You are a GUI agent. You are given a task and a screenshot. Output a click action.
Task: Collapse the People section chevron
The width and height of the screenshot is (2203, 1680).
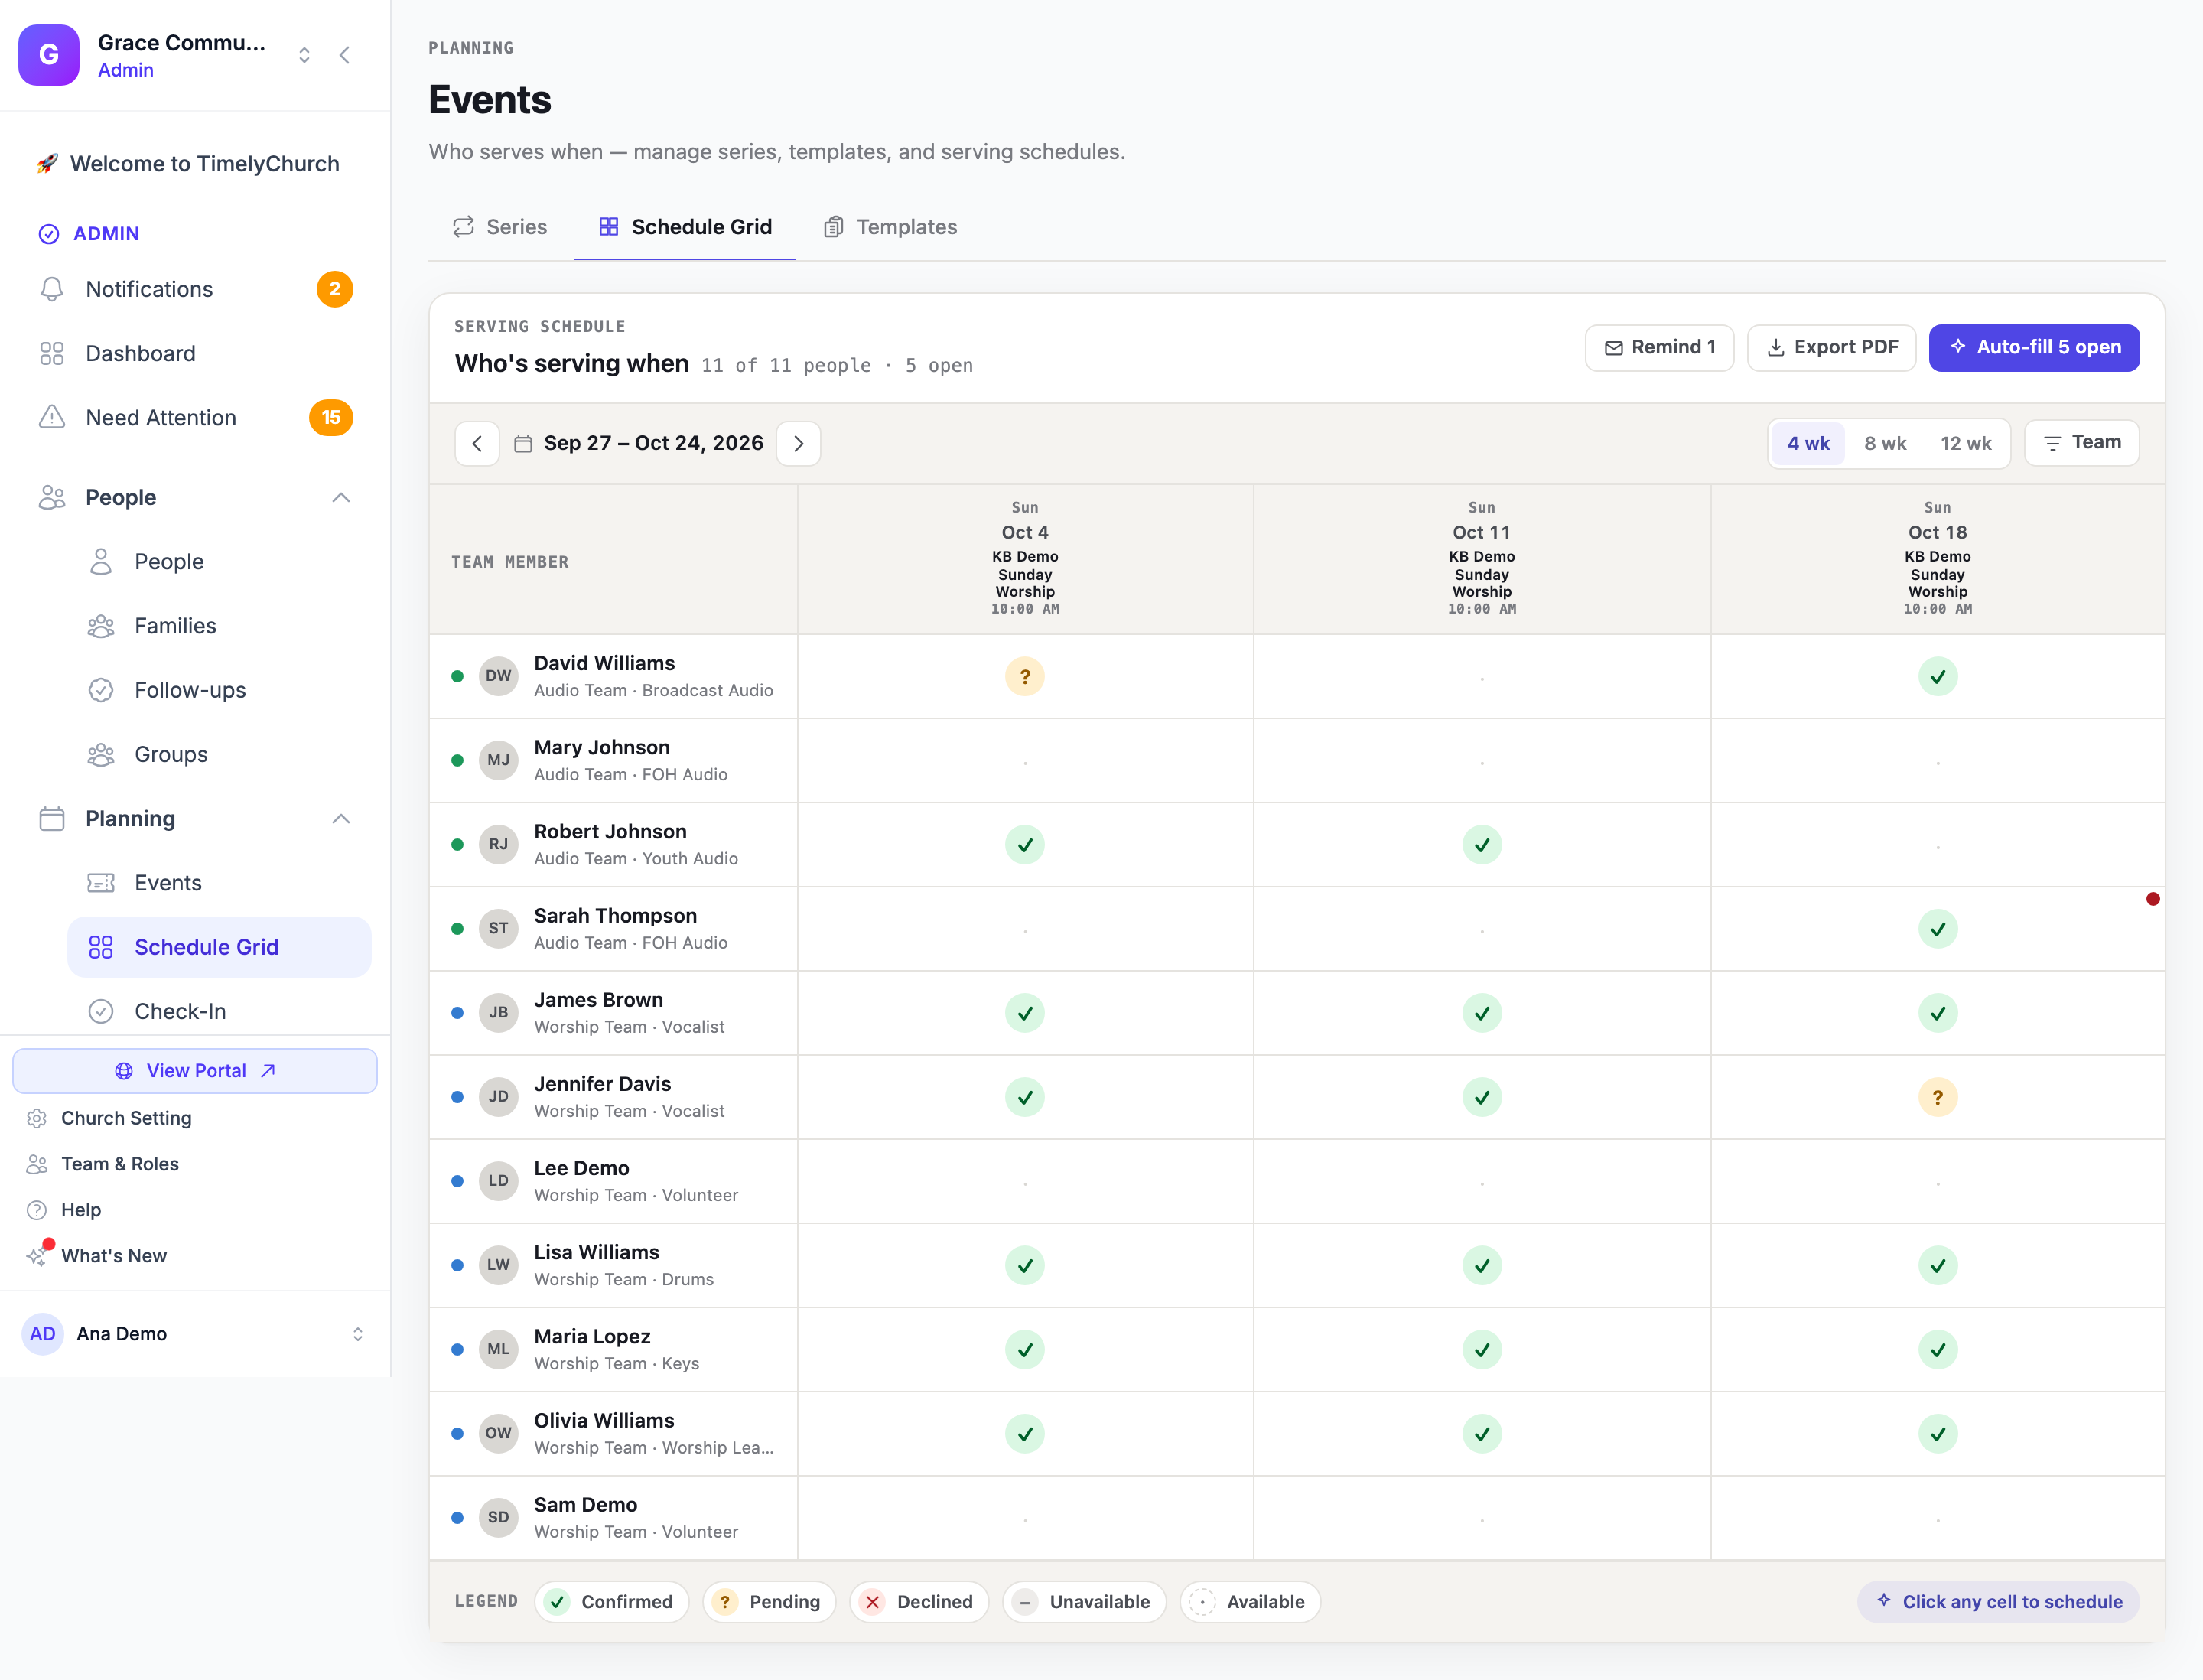click(341, 497)
